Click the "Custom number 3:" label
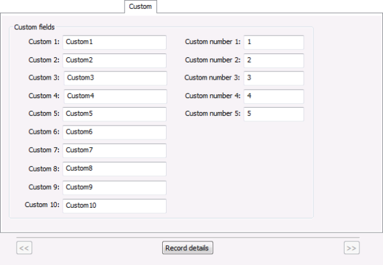The width and height of the screenshot is (383, 265). (x=212, y=78)
